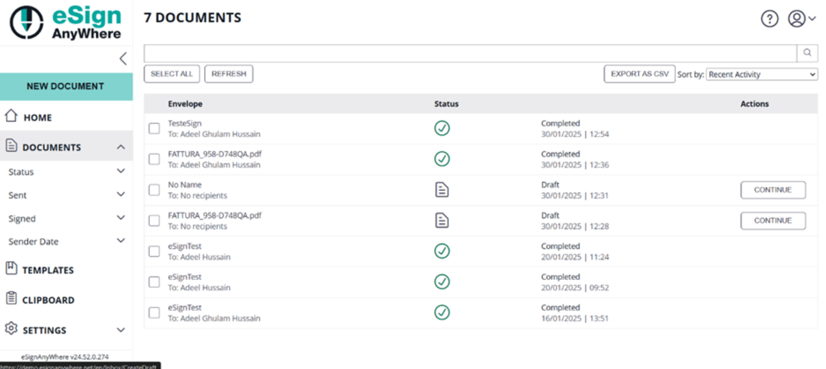The image size is (826, 369).
Task: Click the eSign AnyWhere logo
Action: click(x=66, y=22)
